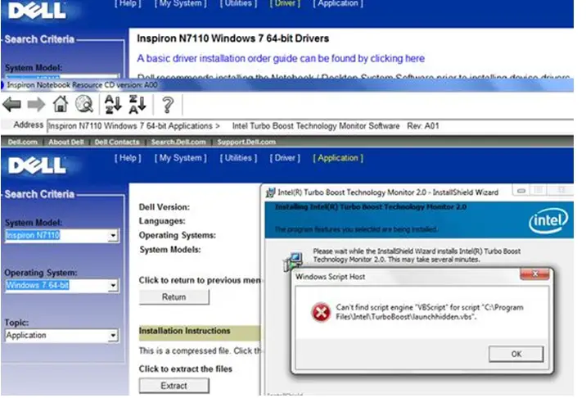Click the Address field with Inspiron N7110 path
The image size is (586, 398).
310,126
